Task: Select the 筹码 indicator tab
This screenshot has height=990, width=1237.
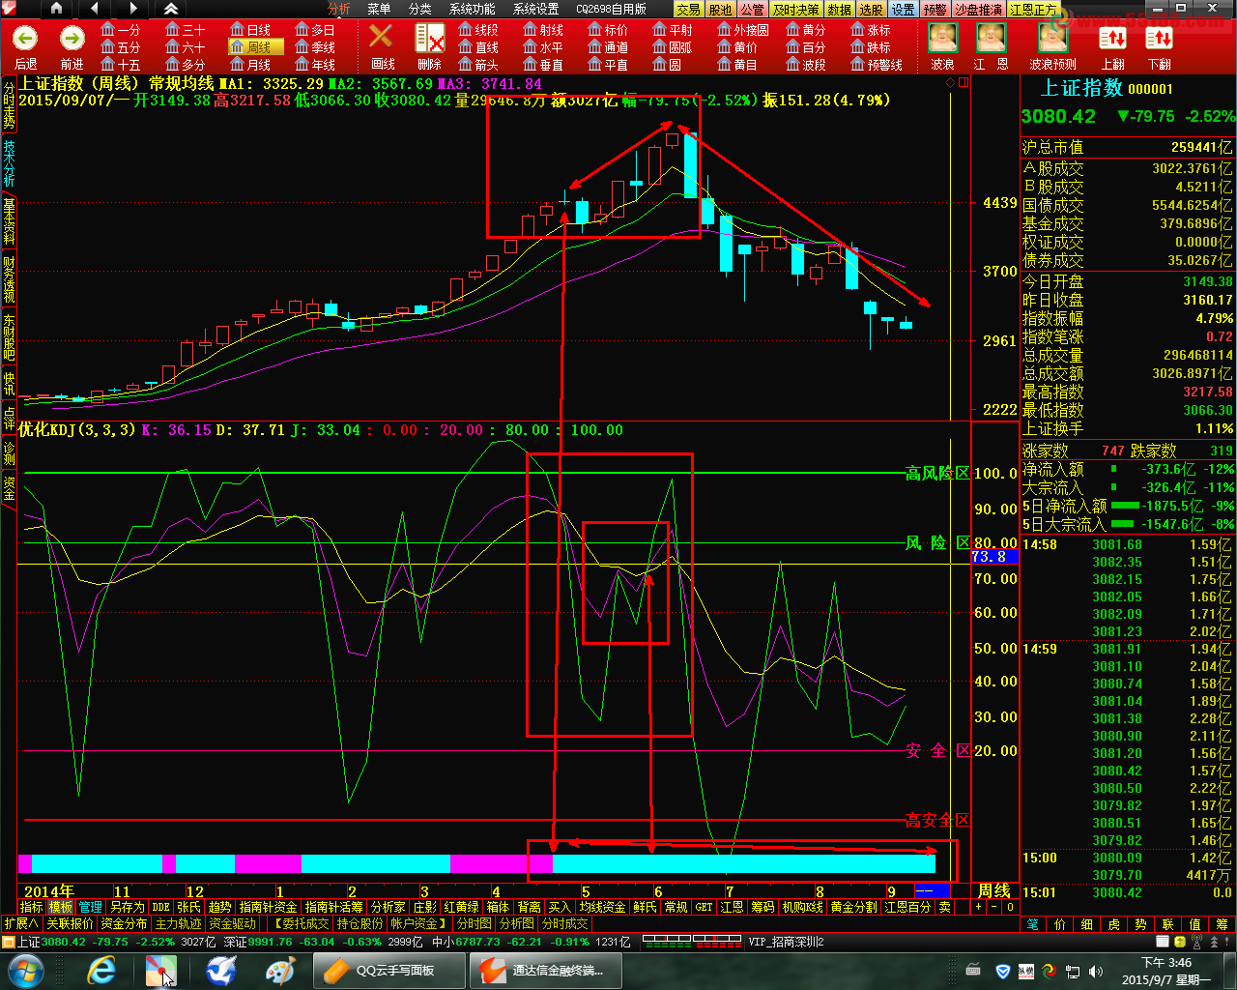Action: (x=763, y=907)
